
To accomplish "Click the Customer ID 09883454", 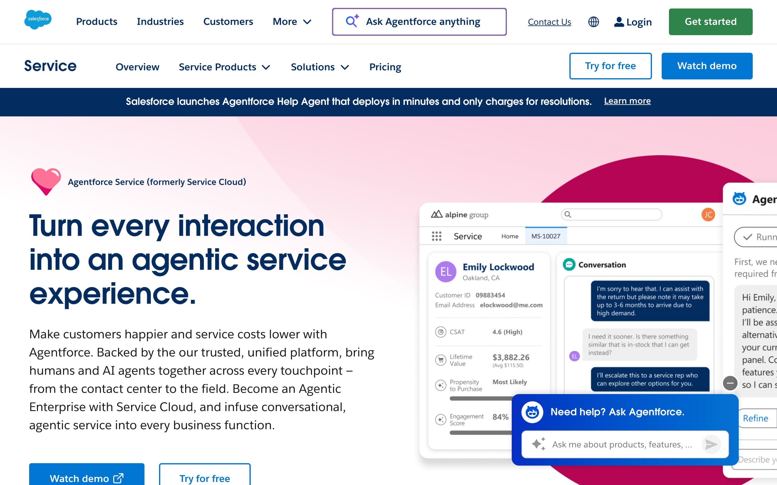I will tap(470, 295).
